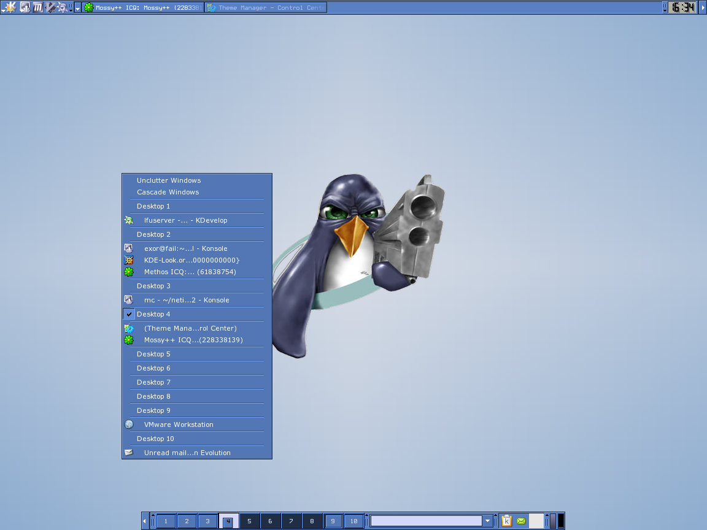This screenshot has width=707, height=530.
Task: Activate the lfuserver KDevelop window entry
Action: tap(197, 220)
